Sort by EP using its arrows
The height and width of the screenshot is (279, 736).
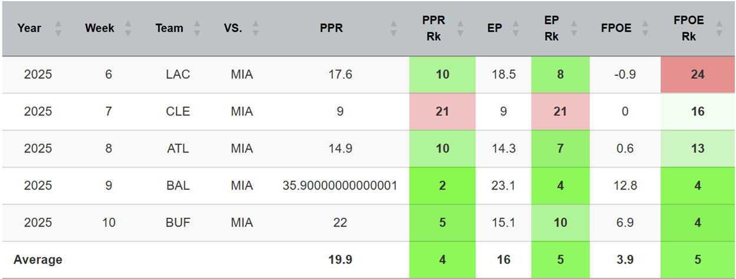(x=517, y=28)
